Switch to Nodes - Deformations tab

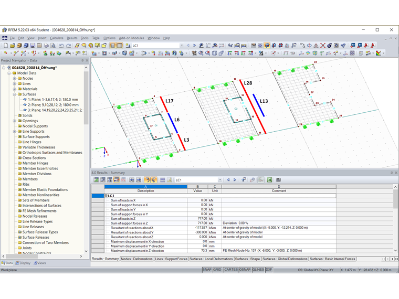(136, 259)
